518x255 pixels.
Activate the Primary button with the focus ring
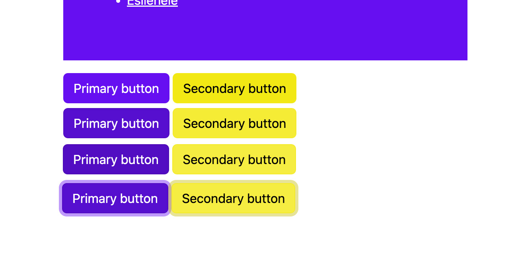coord(115,198)
